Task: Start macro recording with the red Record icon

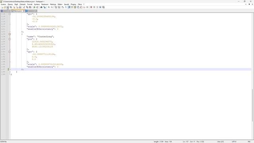Action: click(x=91, y=7)
